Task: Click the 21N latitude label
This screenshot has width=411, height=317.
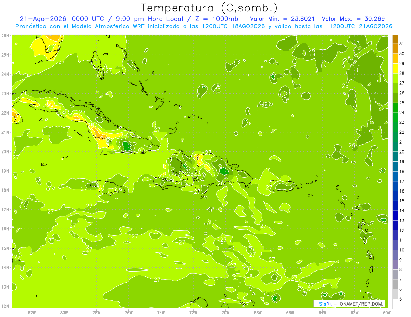Action: click(x=5, y=132)
